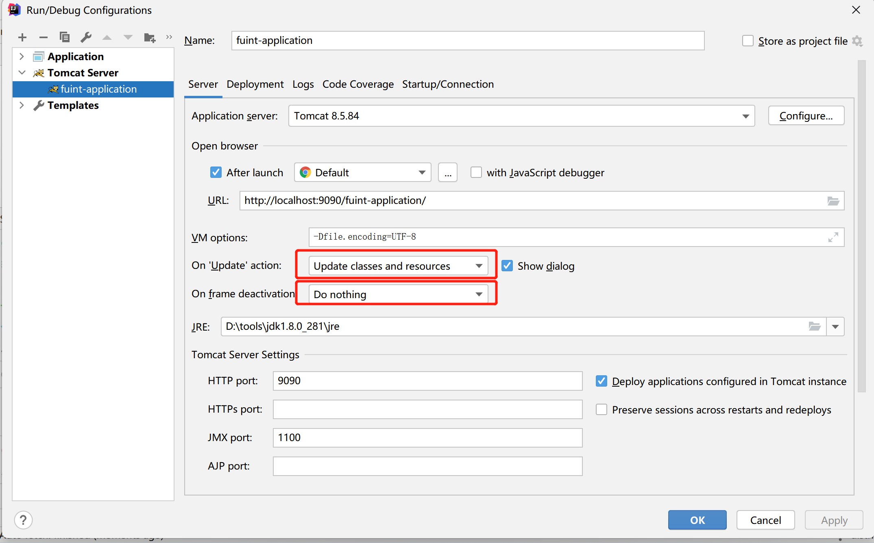Close the Run/Debug Configurations dialog
Viewport: 874px width, 543px height.
(x=856, y=10)
